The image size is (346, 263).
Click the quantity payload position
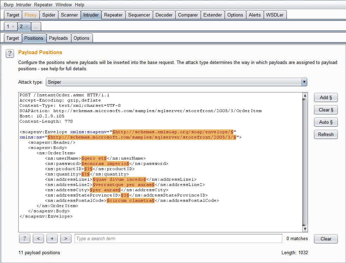pyautogui.click(x=86, y=174)
